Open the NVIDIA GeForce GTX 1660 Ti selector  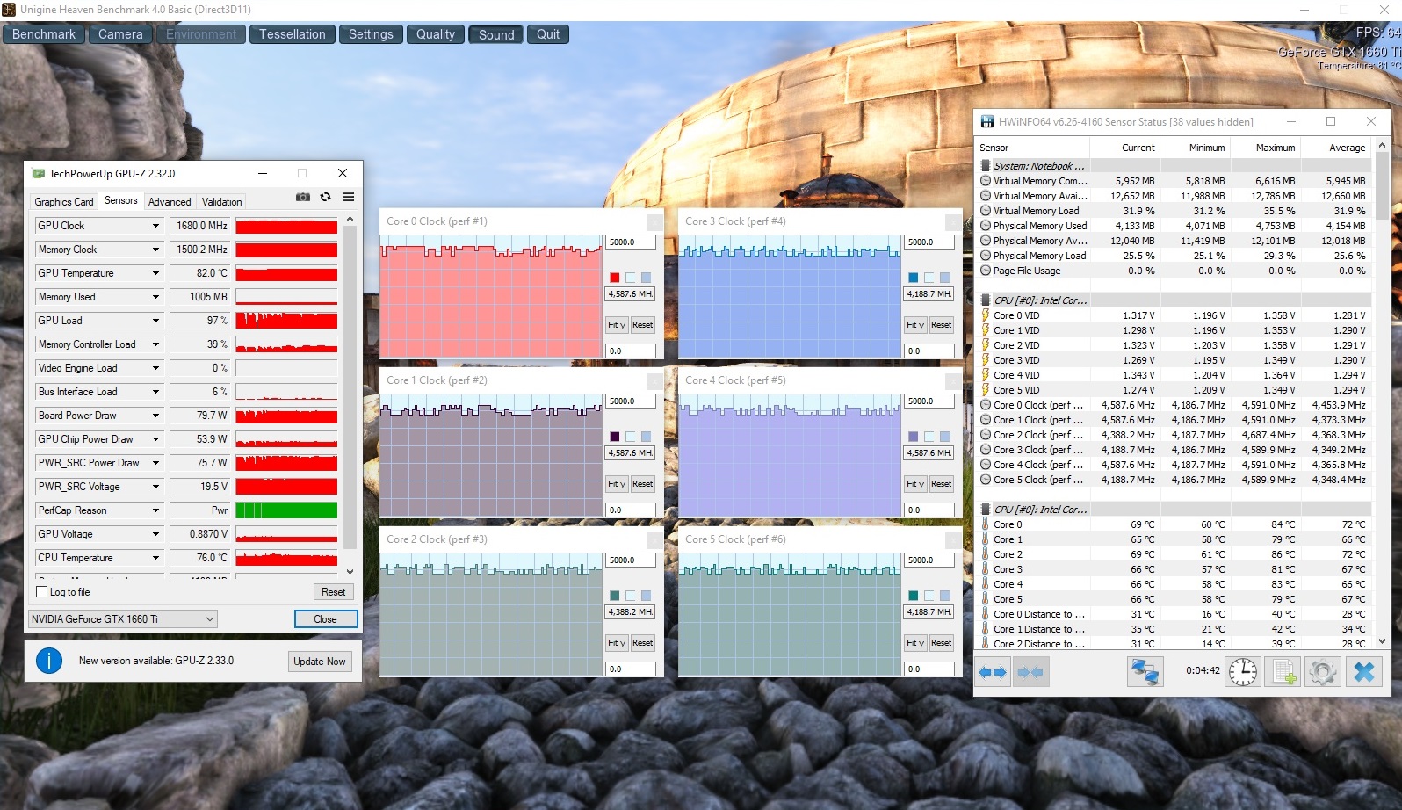click(x=123, y=619)
